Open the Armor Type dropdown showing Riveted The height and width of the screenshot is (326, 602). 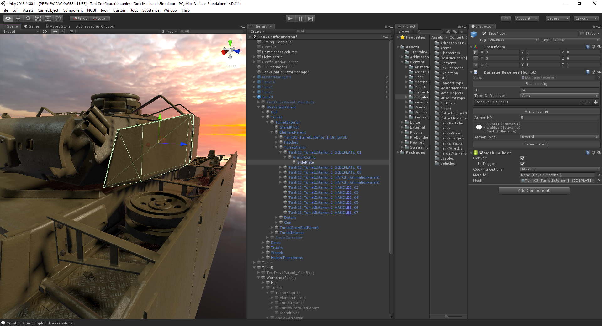560,137
